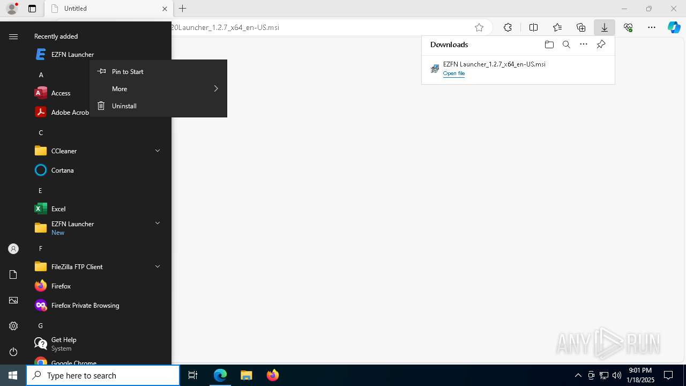
Task: Choose Pin to Start in context menu
Action: (x=158, y=71)
